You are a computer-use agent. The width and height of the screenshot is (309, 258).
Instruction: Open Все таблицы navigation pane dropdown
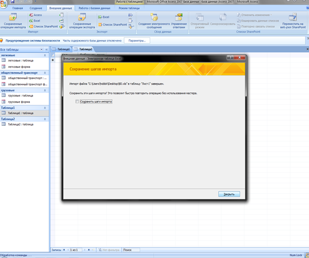[x=42, y=49]
